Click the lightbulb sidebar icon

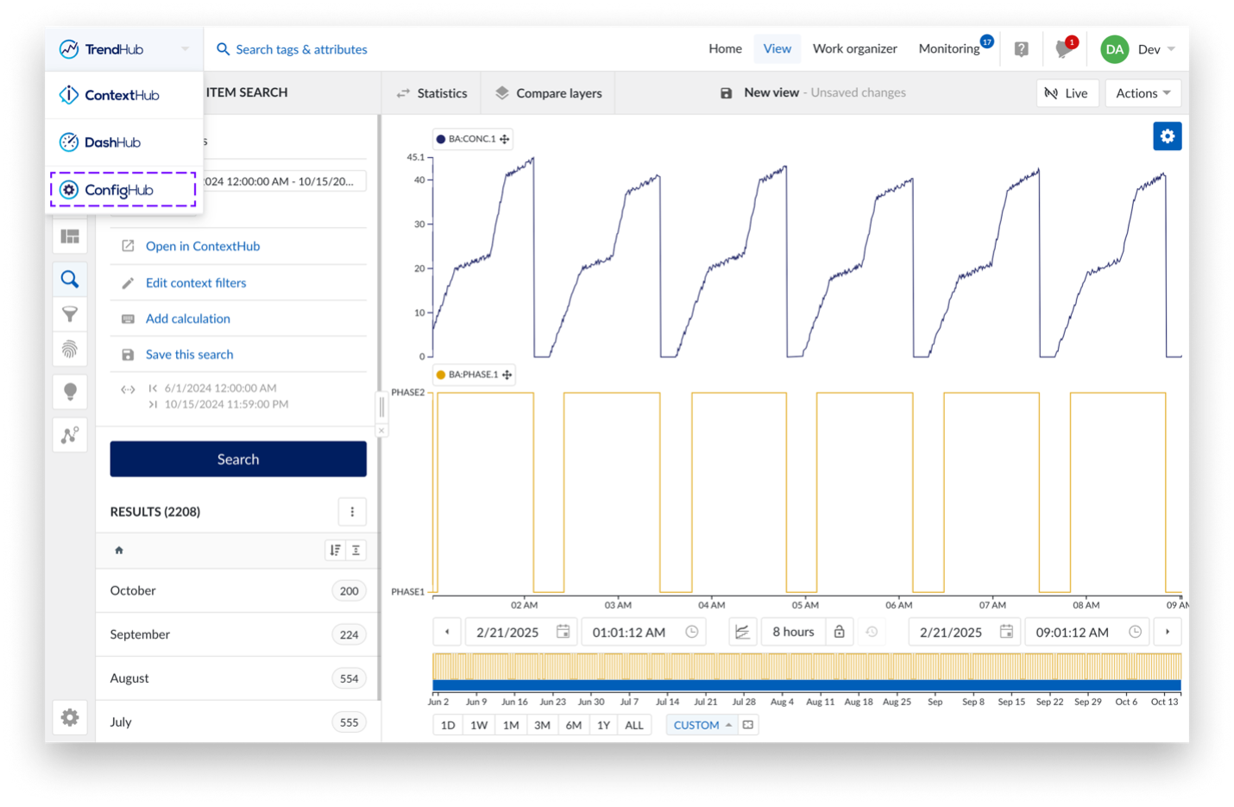pos(70,391)
